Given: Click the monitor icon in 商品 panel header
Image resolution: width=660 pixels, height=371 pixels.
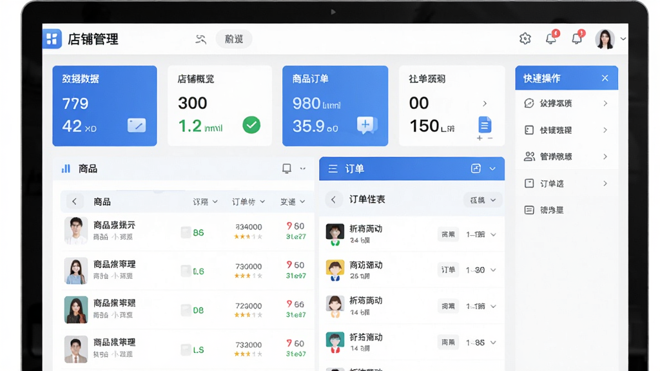Looking at the screenshot, I should [x=287, y=169].
